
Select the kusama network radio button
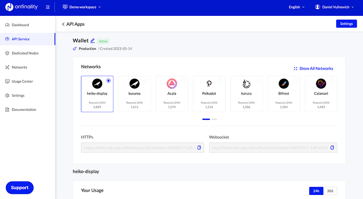coord(146,81)
